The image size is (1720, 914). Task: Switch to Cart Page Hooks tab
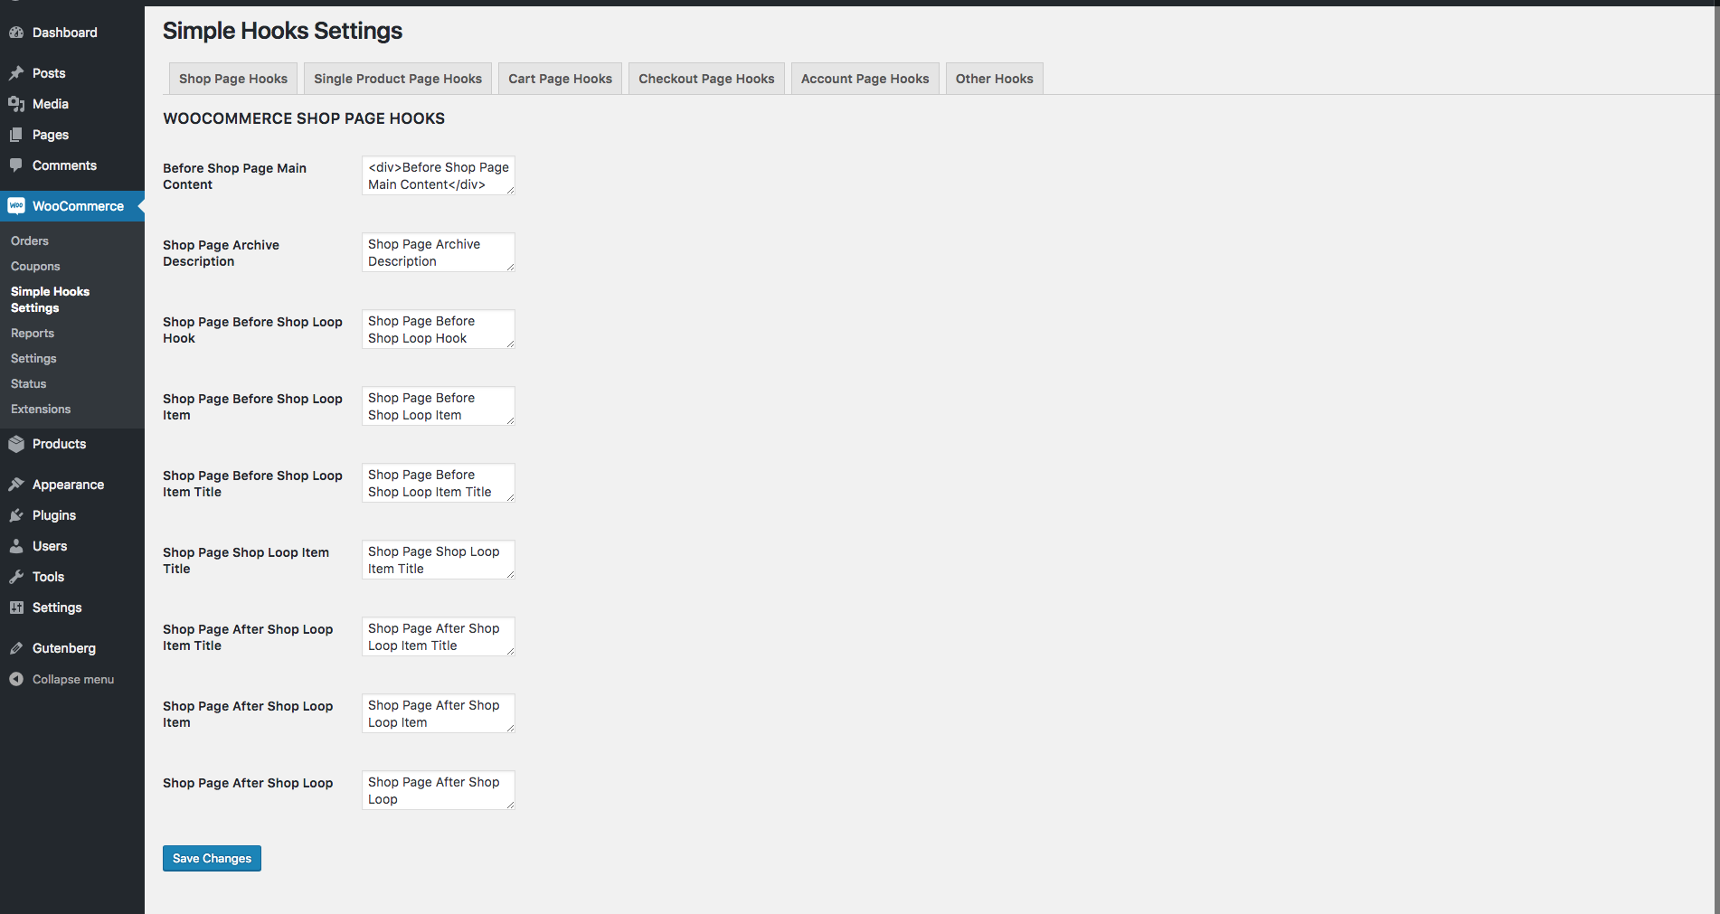point(560,79)
